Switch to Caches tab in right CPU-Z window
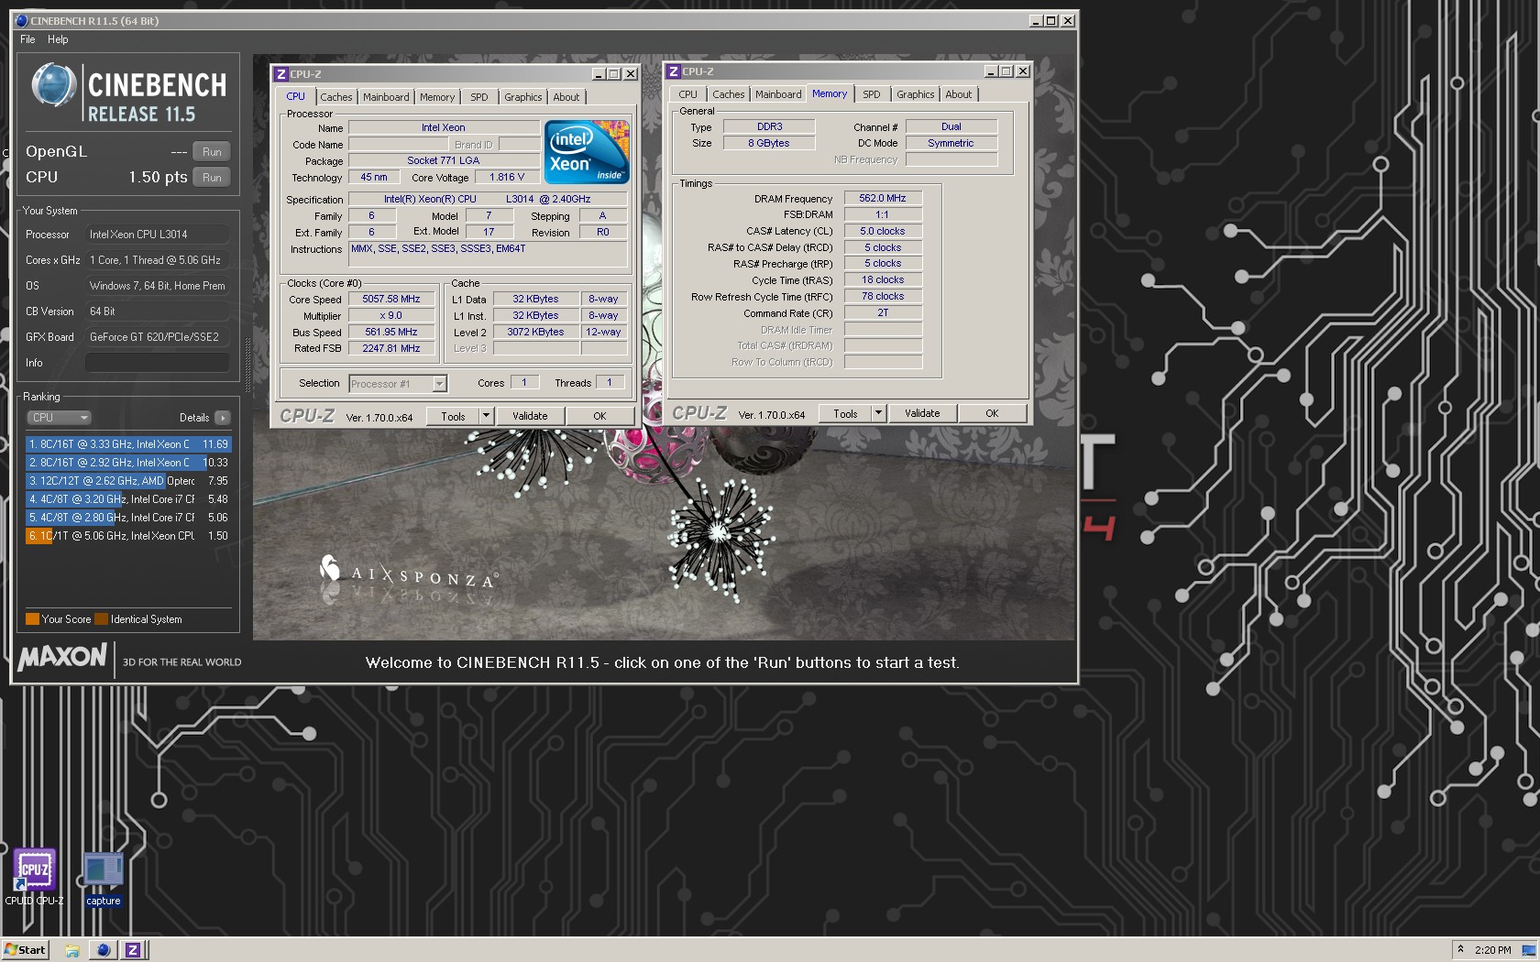 point(729,94)
